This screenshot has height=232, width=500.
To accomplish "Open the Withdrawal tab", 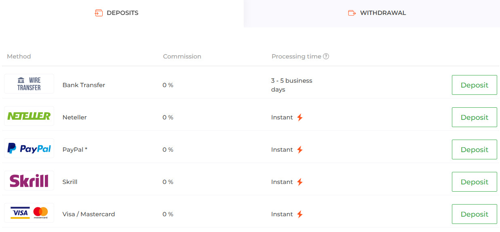I will [x=377, y=13].
